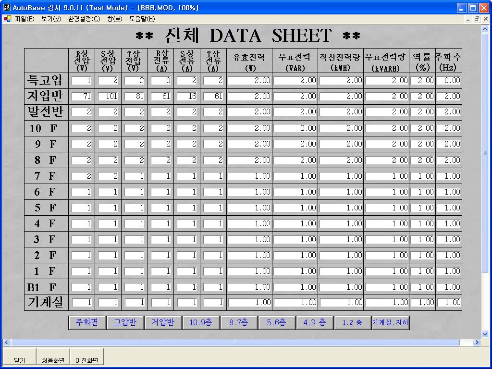Show the 5.6층 floor page
The image size is (492, 369).
tap(277, 322)
